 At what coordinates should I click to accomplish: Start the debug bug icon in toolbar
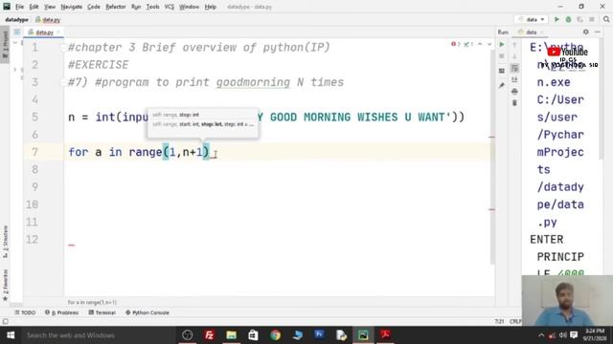(x=568, y=19)
